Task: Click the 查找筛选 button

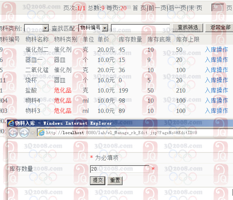Action: (x=188, y=28)
